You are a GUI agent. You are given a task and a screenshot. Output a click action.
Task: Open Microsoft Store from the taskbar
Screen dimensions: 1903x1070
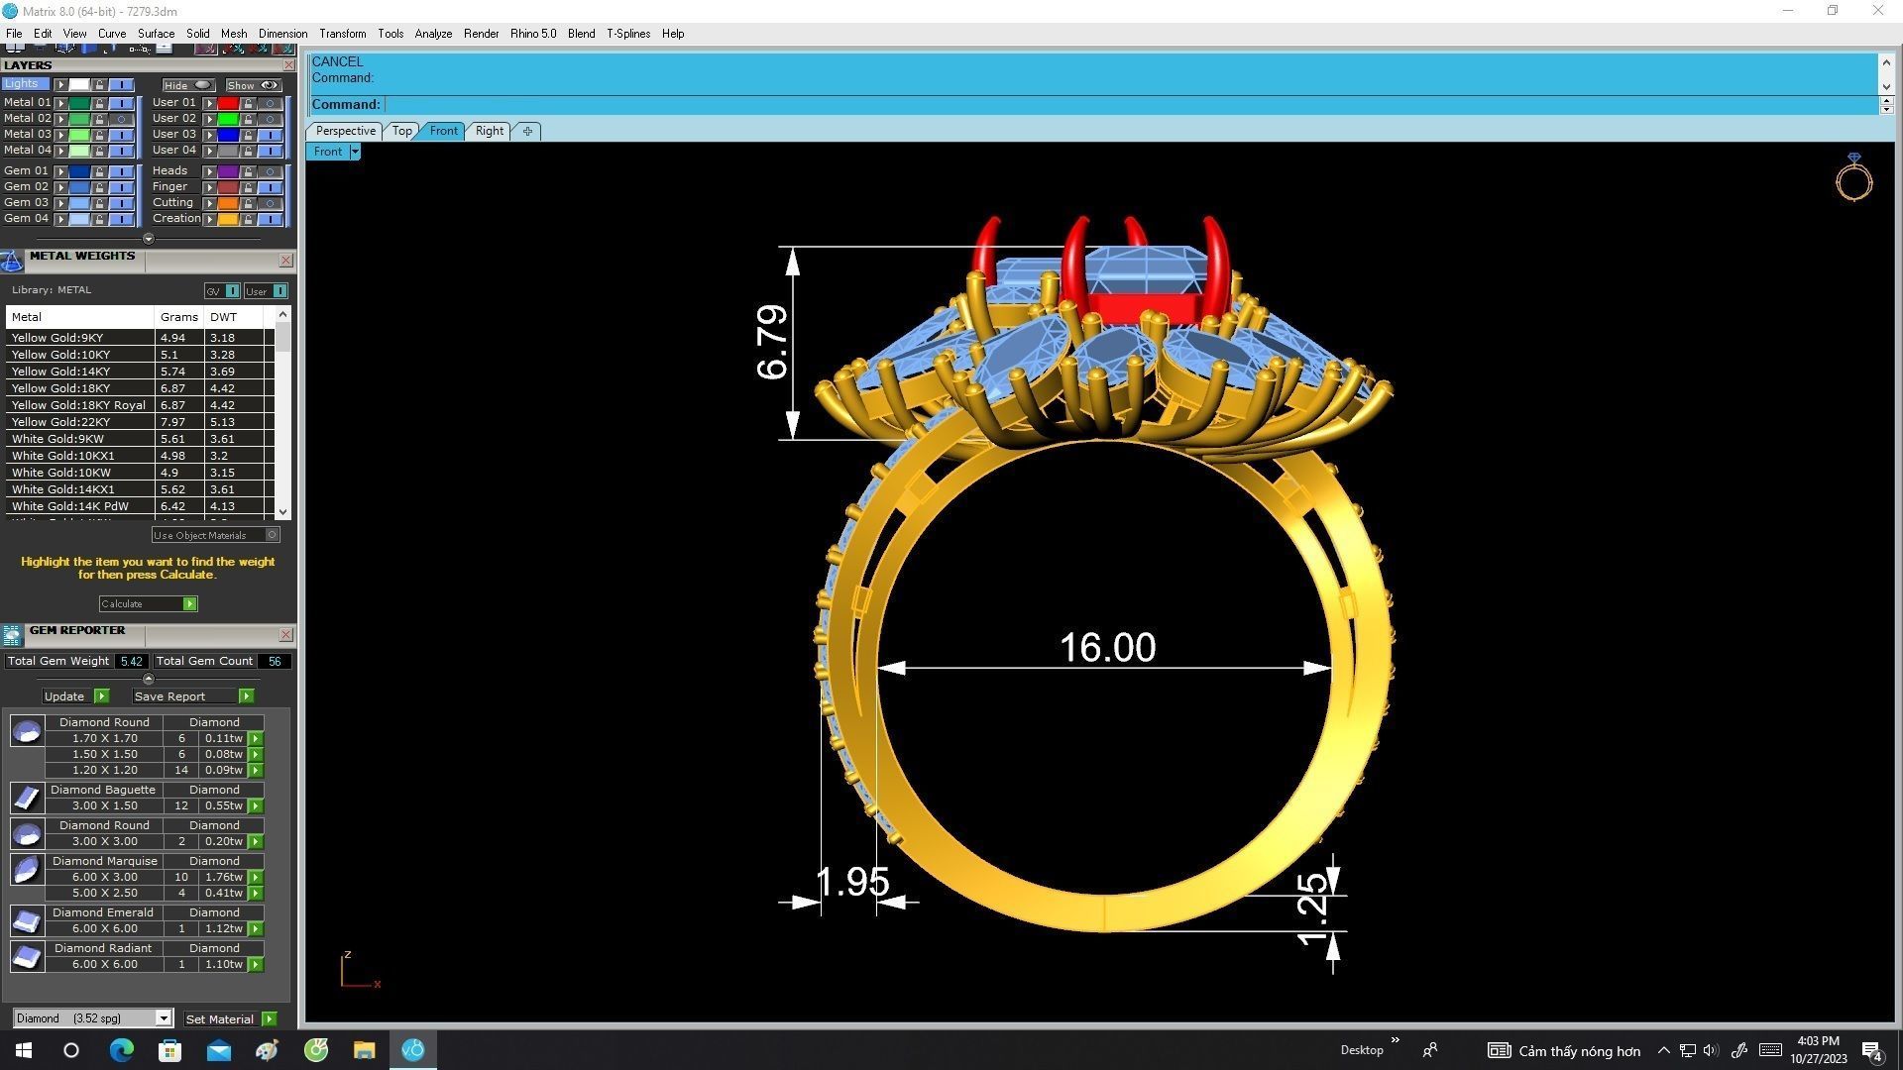(169, 1050)
